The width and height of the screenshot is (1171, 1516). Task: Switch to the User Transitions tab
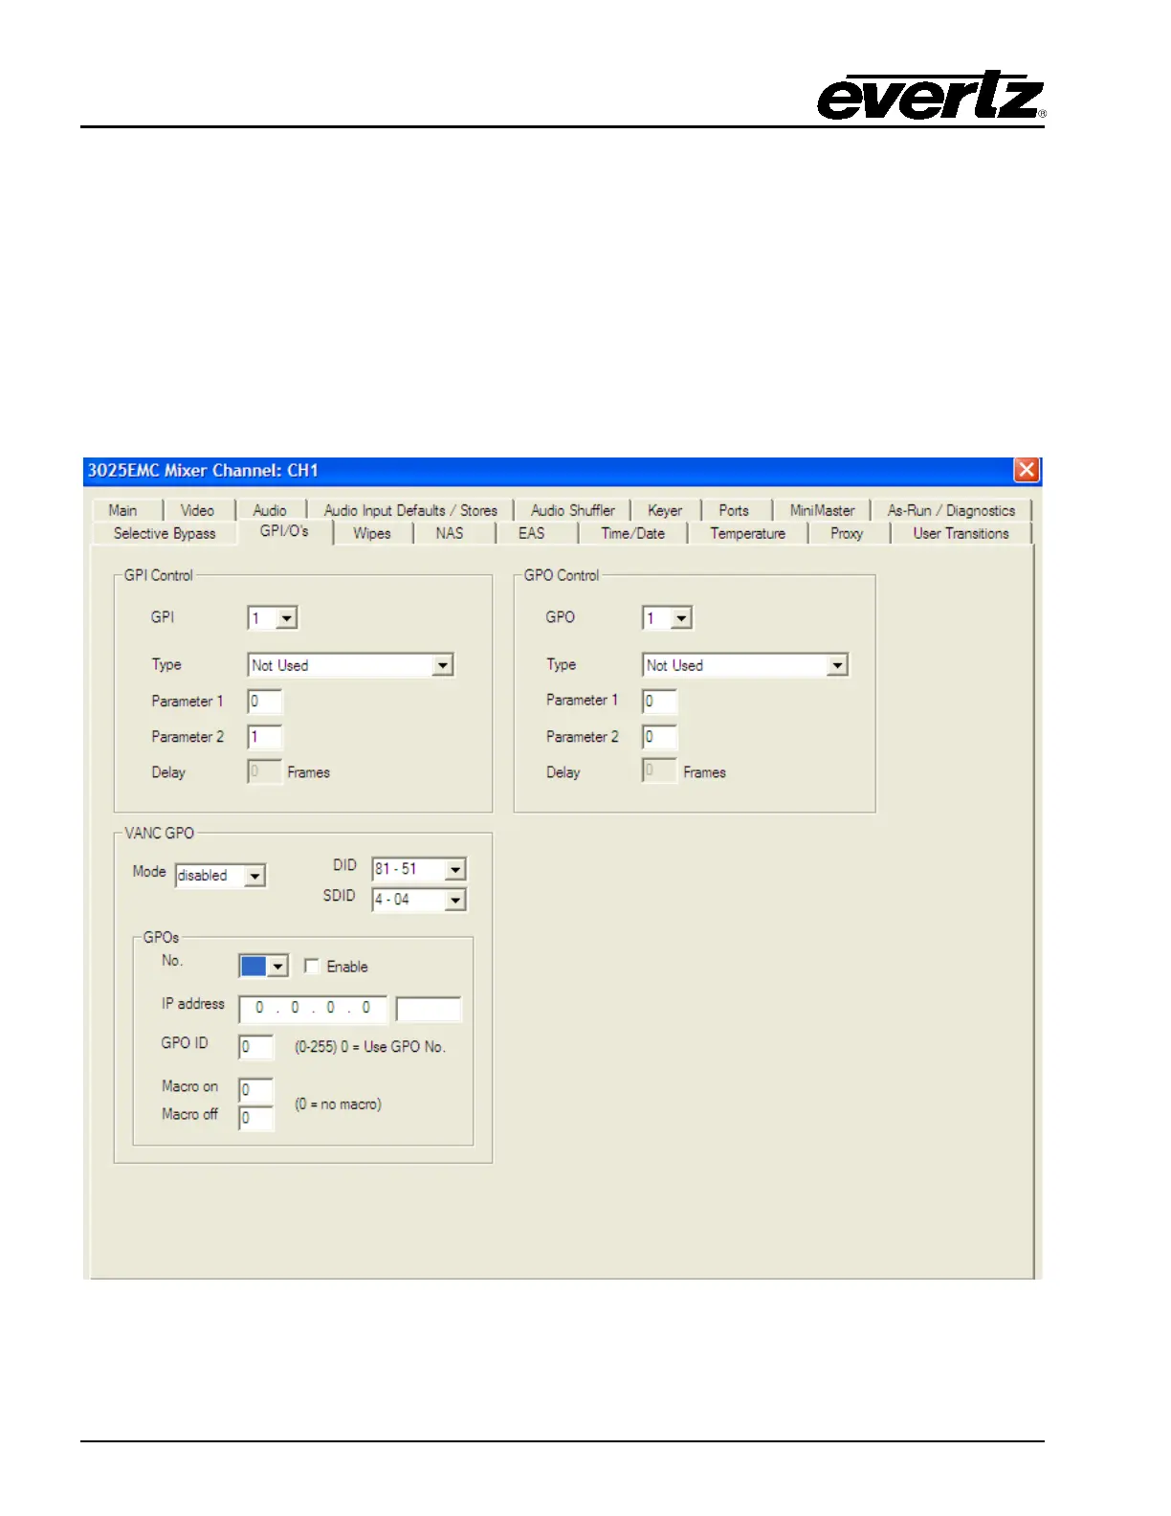961,534
